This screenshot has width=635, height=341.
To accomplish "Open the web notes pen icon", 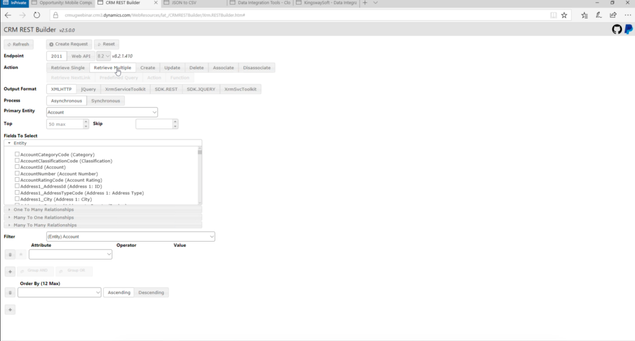I will [598, 15].
